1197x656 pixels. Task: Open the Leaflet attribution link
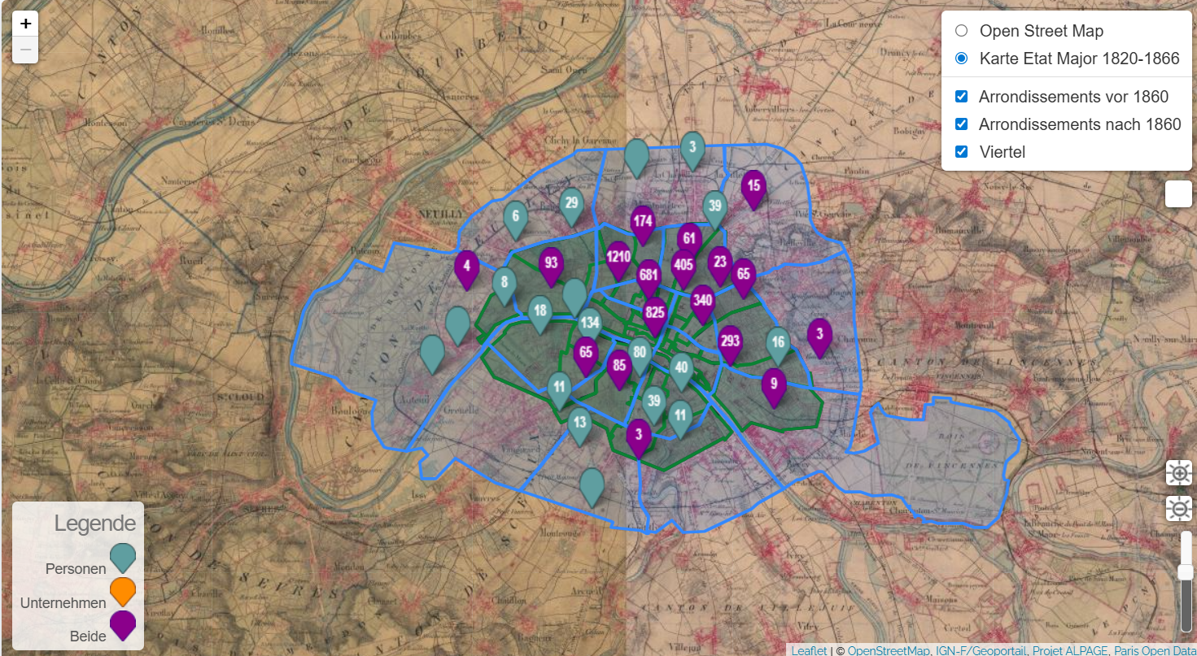[x=809, y=650]
